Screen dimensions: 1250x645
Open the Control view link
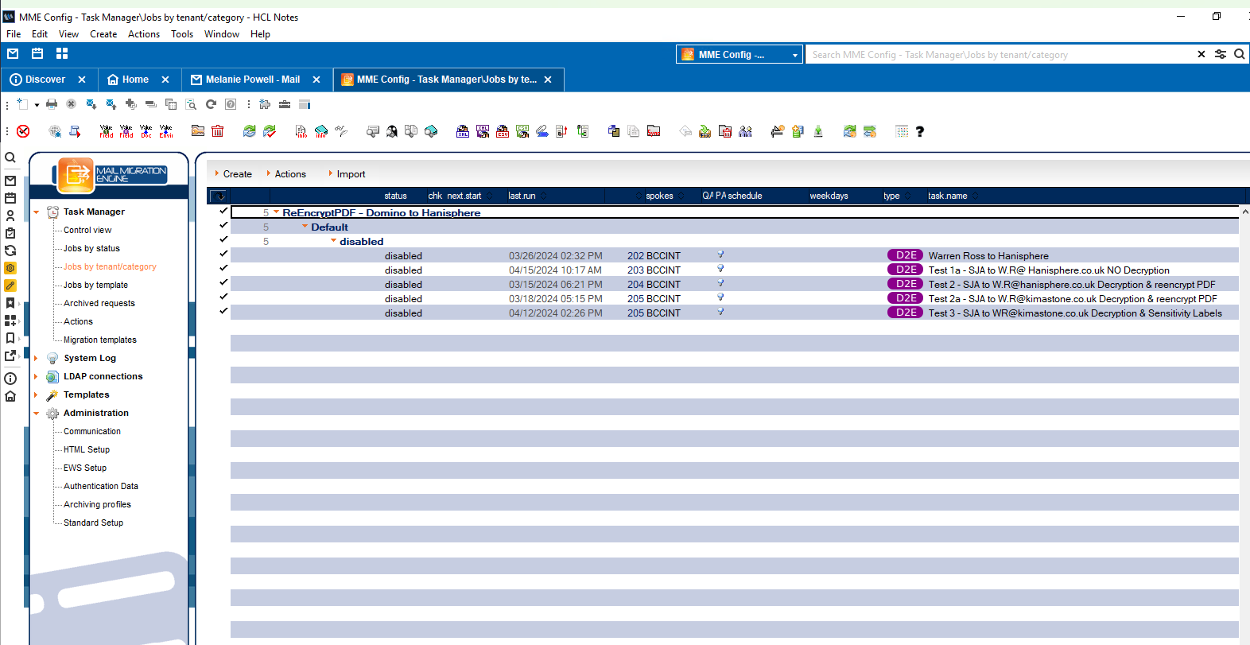pos(87,231)
